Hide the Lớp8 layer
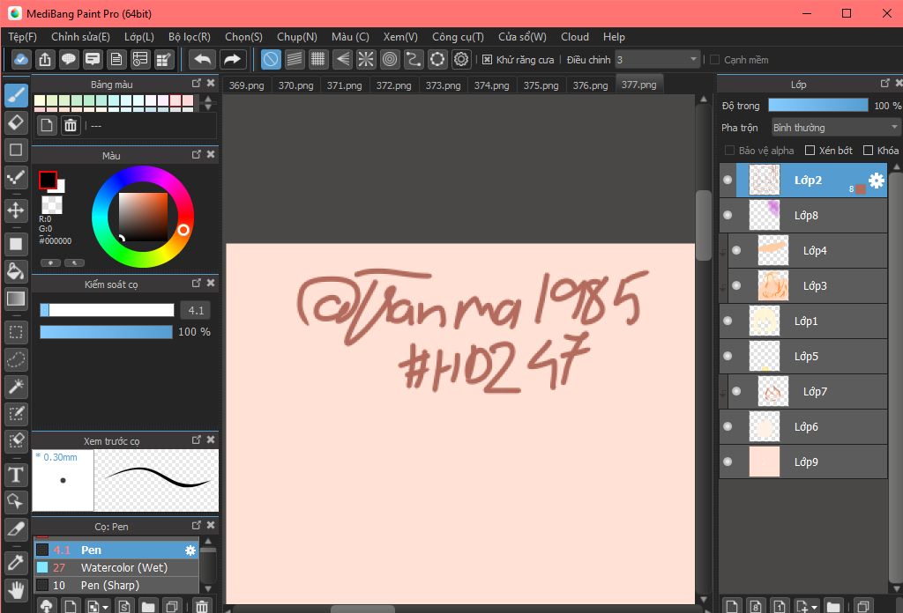903x613 pixels. click(x=728, y=215)
